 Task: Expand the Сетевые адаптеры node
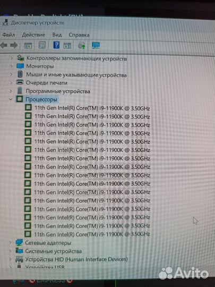pyautogui.click(x=11, y=243)
